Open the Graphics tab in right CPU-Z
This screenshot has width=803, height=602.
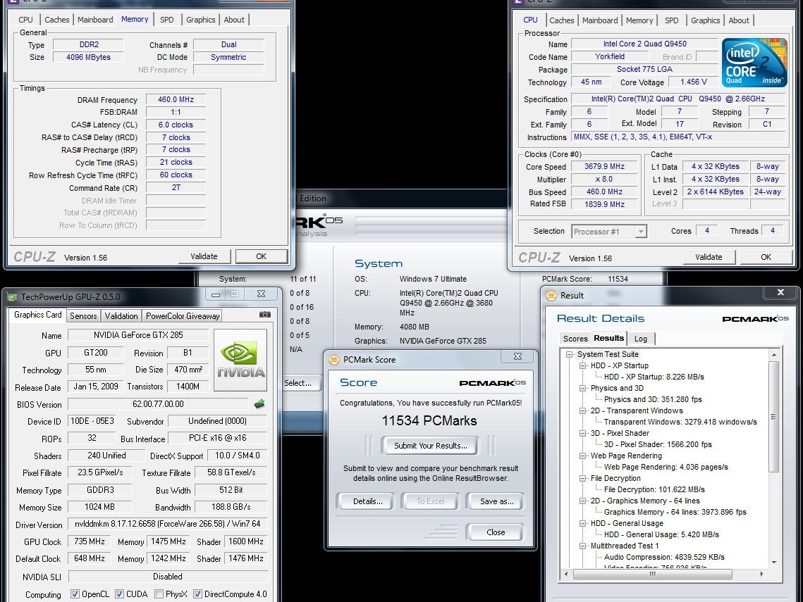click(705, 20)
